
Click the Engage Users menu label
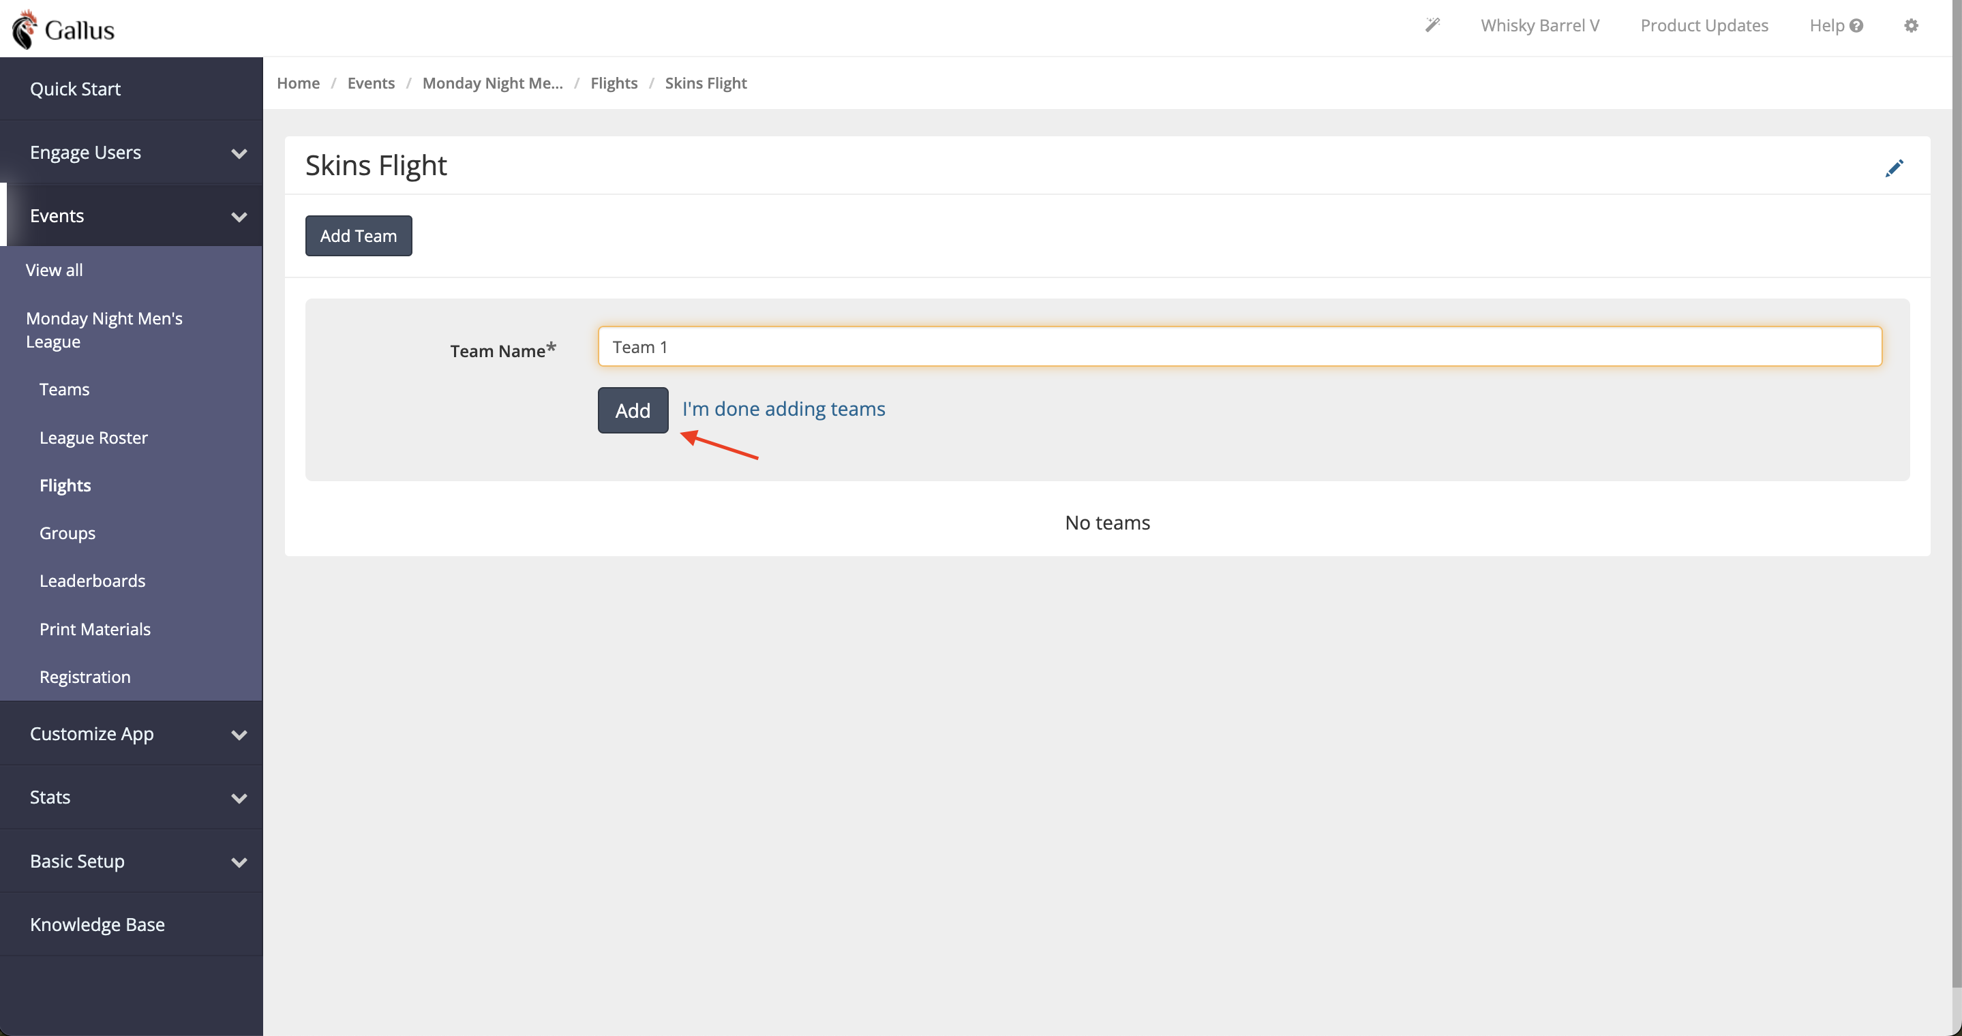tap(85, 152)
